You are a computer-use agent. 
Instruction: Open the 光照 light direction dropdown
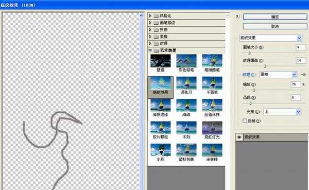coord(282,112)
